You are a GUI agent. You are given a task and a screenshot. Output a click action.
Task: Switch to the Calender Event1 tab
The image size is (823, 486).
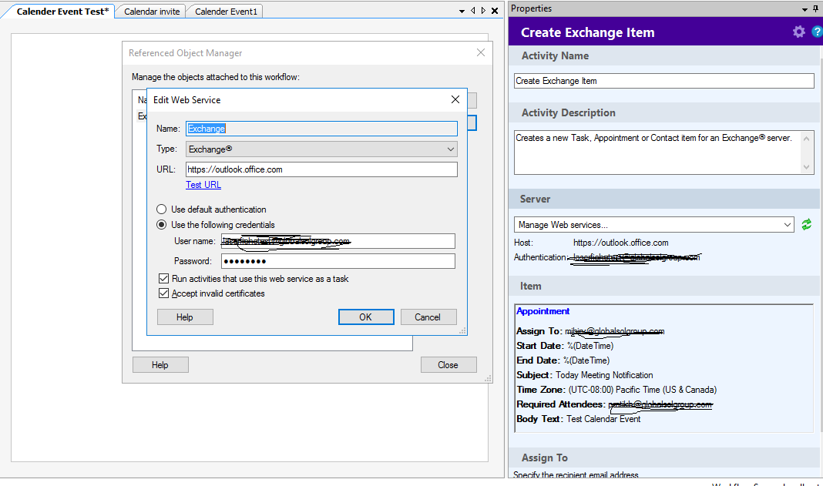coord(226,12)
